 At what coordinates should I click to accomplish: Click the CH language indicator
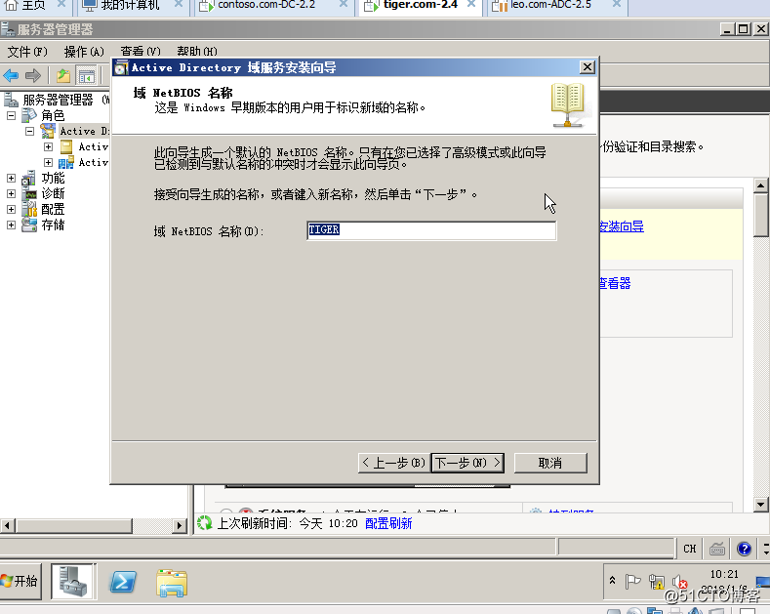tap(689, 549)
